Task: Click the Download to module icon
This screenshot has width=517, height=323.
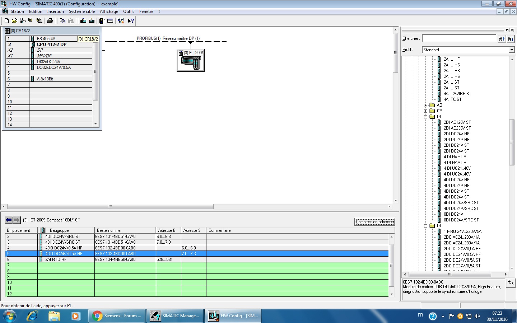Action: pos(83,21)
